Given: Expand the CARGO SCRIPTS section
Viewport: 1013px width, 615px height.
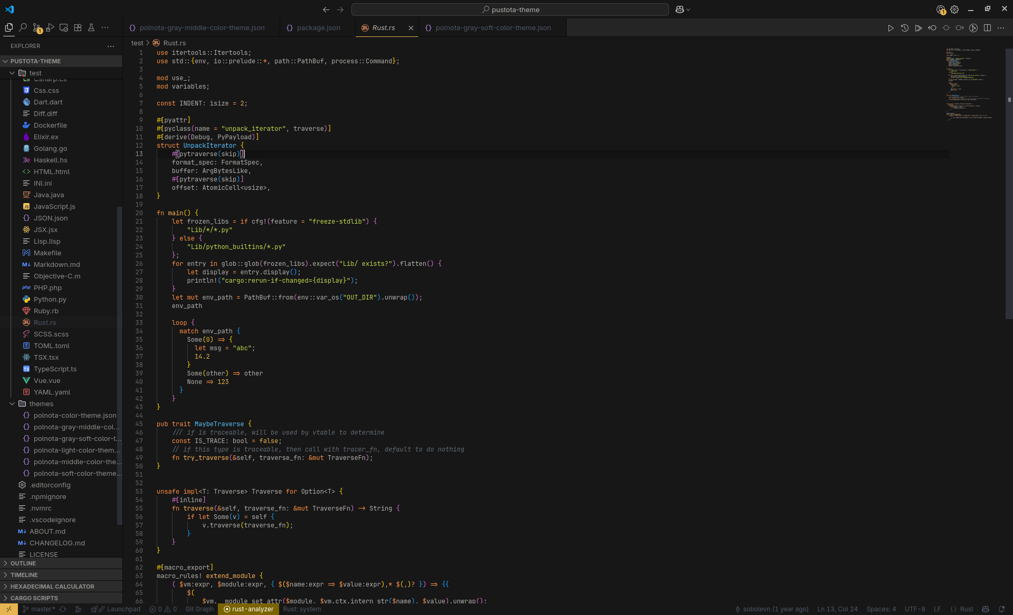Looking at the screenshot, I should 34,598.
